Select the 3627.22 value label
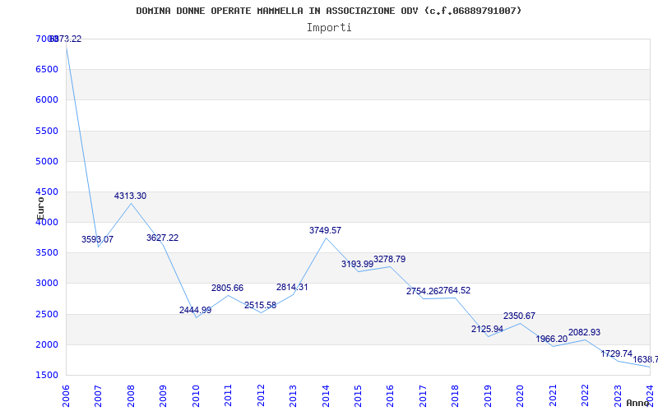Screen dimensions: 658x411 click(x=162, y=238)
